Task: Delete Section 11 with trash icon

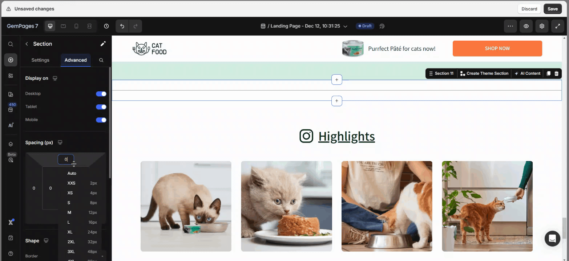Action: 556,74
